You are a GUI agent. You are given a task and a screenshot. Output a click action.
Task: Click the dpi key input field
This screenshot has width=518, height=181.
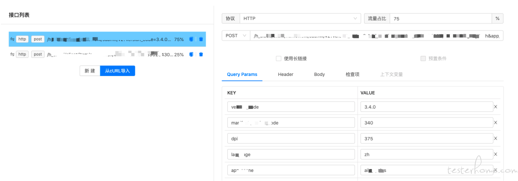coord(291,138)
